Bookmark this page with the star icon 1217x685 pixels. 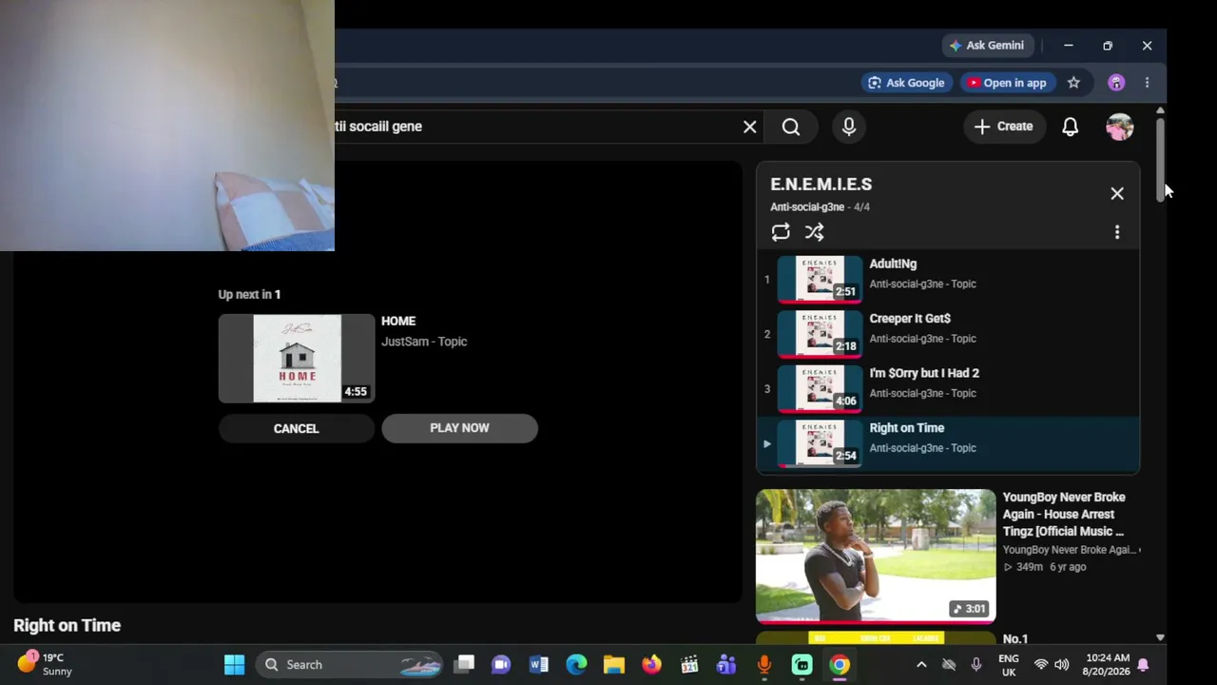pos(1073,83)
